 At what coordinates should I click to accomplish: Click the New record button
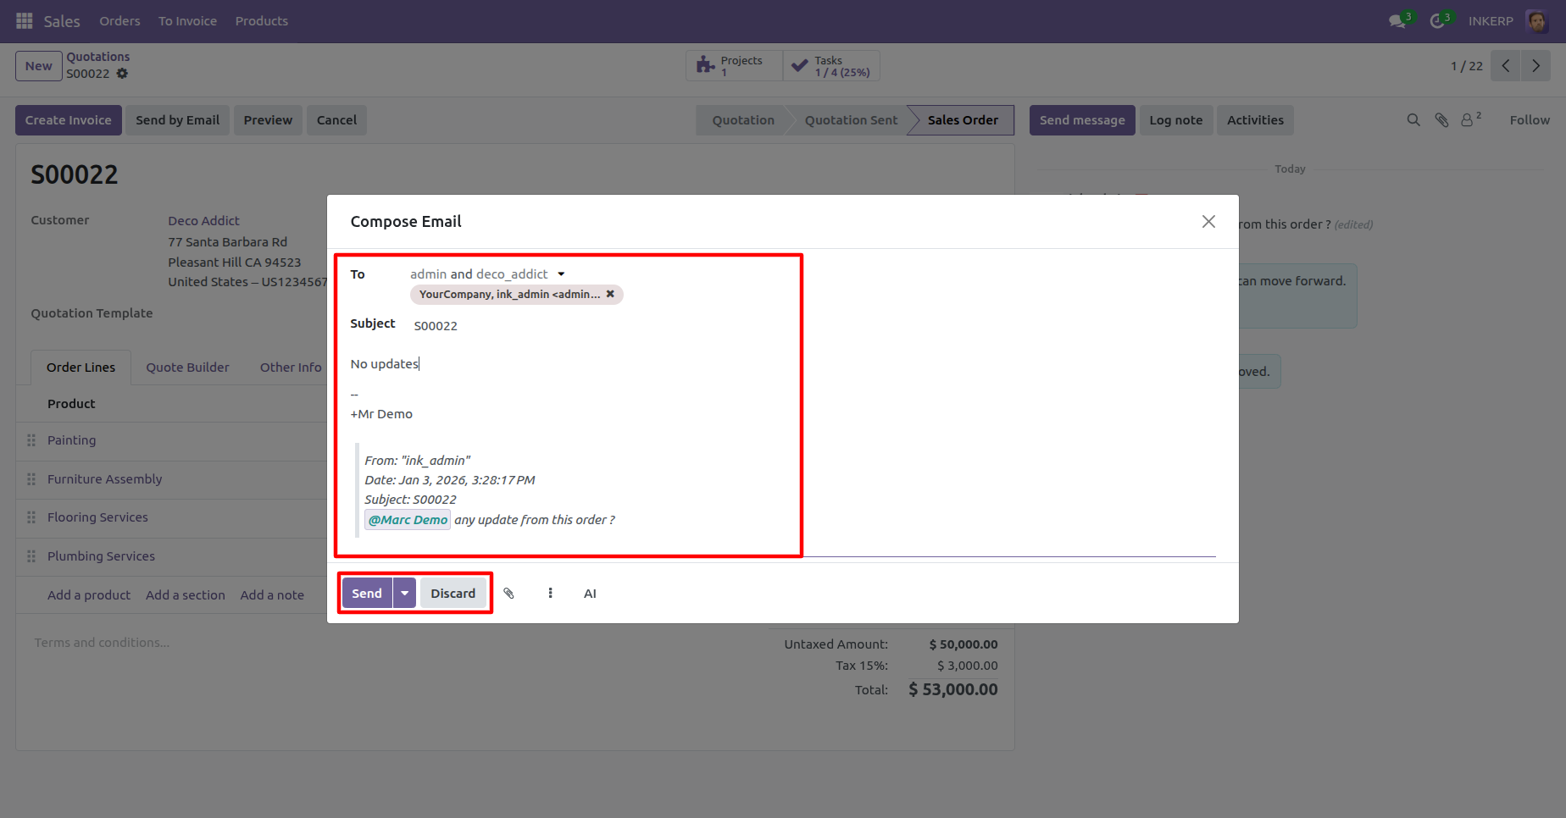coord(39,66)
